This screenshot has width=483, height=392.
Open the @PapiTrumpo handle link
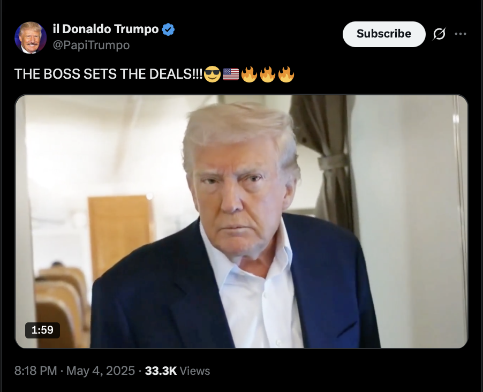(x=91, y=46)
